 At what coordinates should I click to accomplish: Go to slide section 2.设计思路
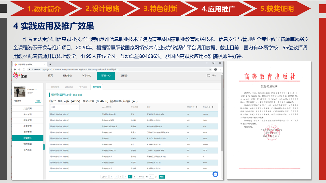pyautogui.click(x=102, y=9)
